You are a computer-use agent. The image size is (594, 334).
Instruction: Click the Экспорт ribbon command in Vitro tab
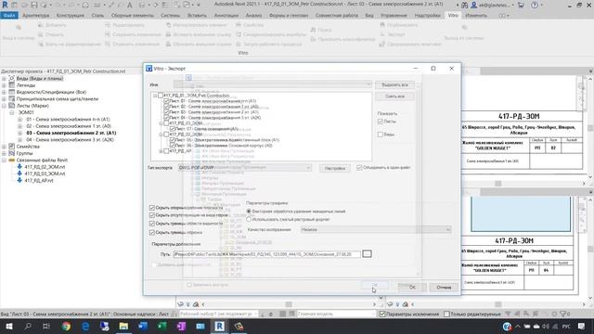392,34
